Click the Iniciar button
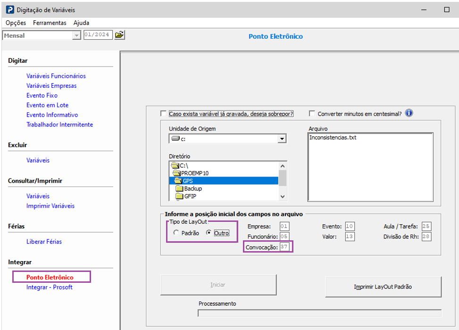The image size is (459, 330). click(x=218, y=285)
